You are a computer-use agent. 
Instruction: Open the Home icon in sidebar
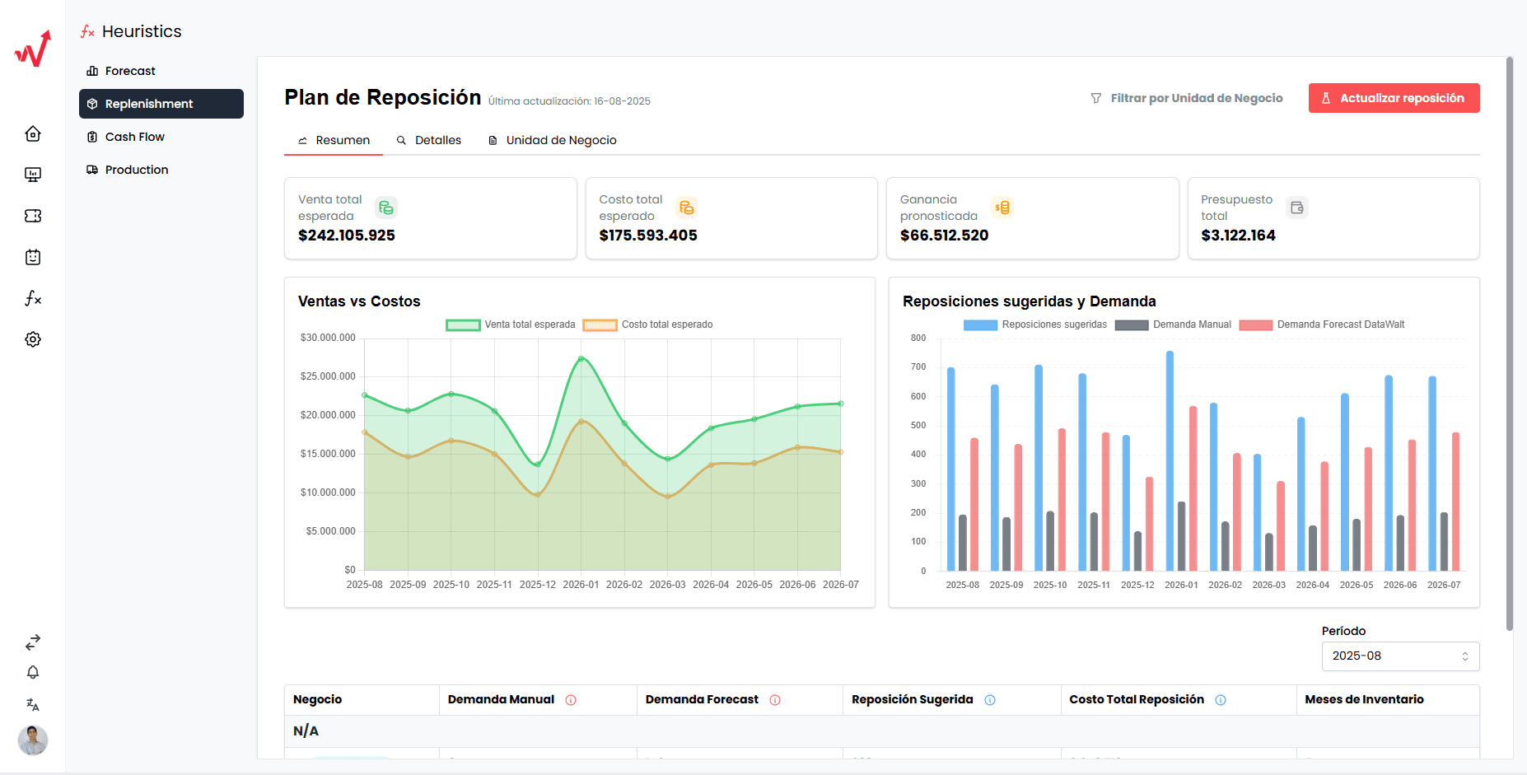click(33, 133)
